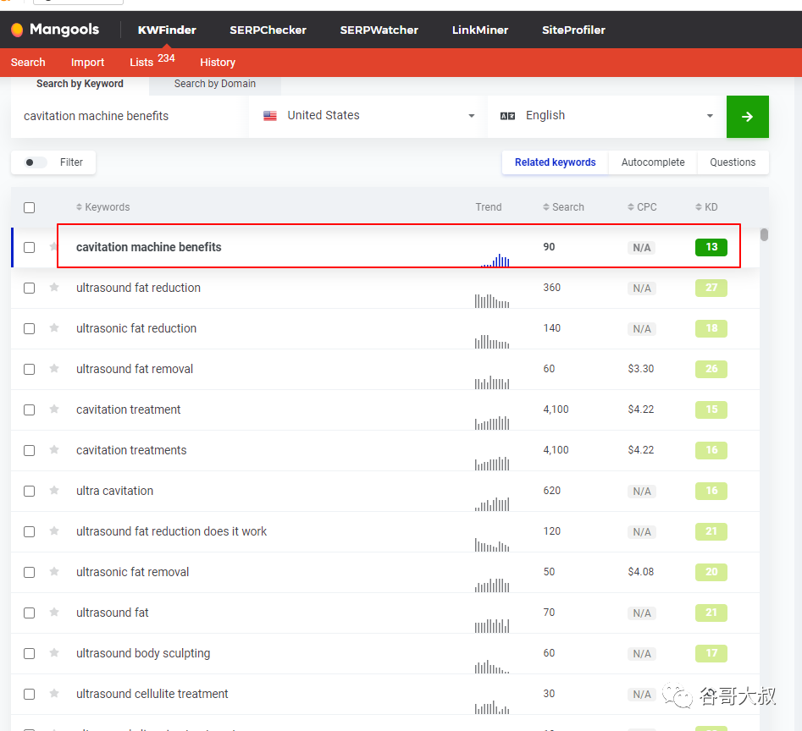Tick checkbox for cavitation treatments row
The width and height of the screenshot is (802, 731).
tap(29, 451)
